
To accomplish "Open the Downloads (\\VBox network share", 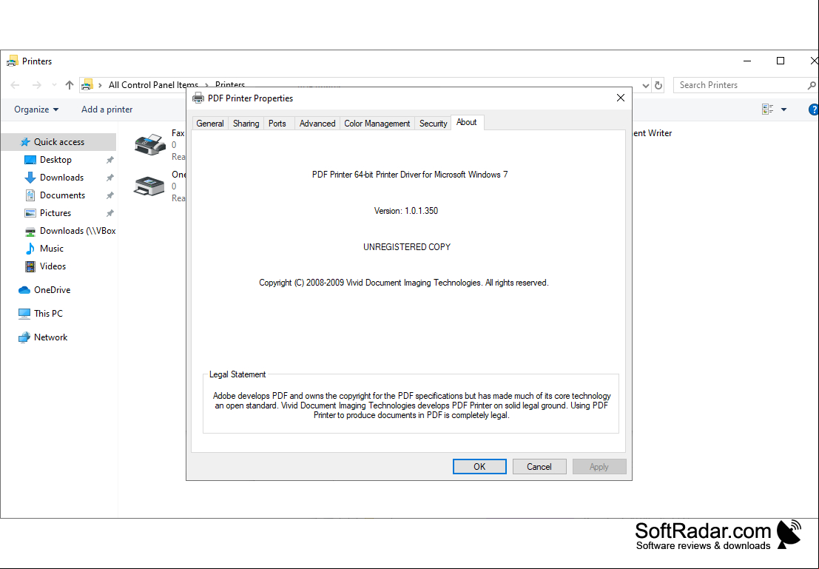I will [x=77, y=230].
